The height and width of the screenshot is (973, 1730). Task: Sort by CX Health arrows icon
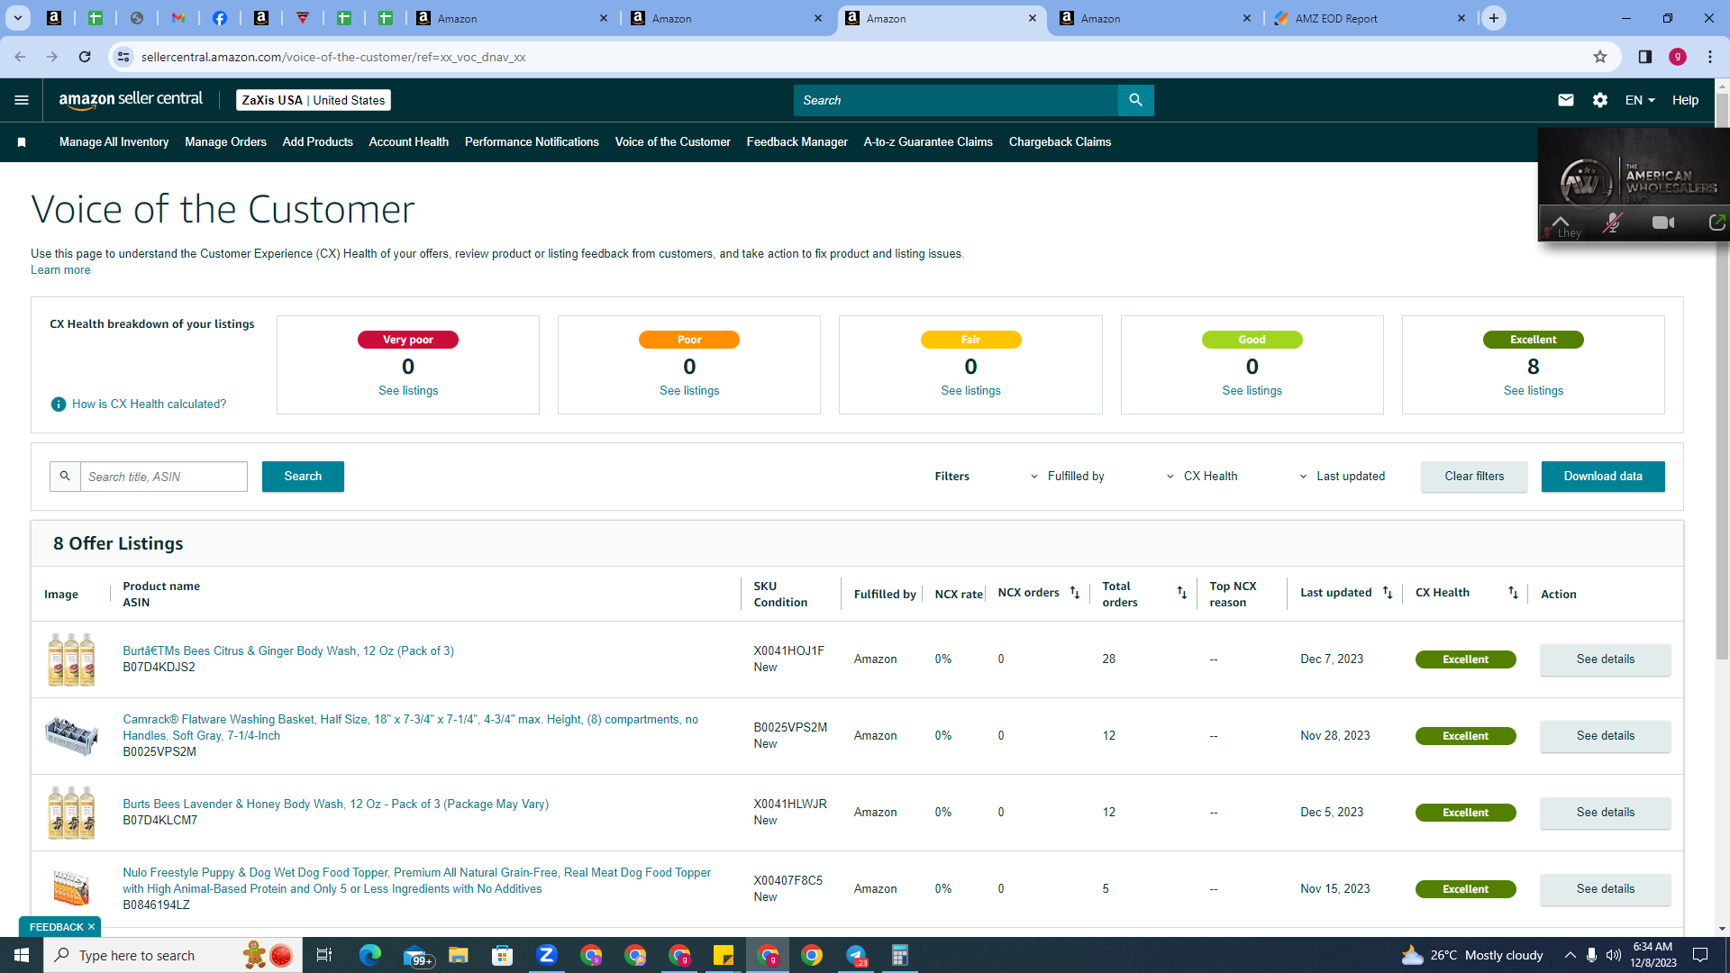pos(1514,593)
